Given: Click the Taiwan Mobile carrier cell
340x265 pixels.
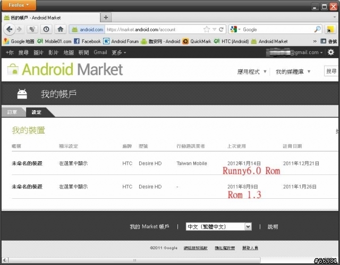Looking at the screenshot, I should 192,163.
